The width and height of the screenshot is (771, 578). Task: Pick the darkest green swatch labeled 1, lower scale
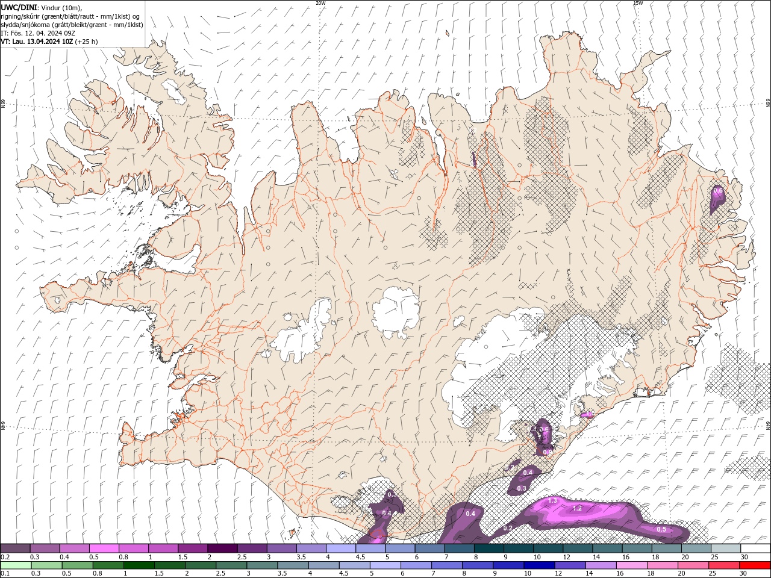coord(139,565)
